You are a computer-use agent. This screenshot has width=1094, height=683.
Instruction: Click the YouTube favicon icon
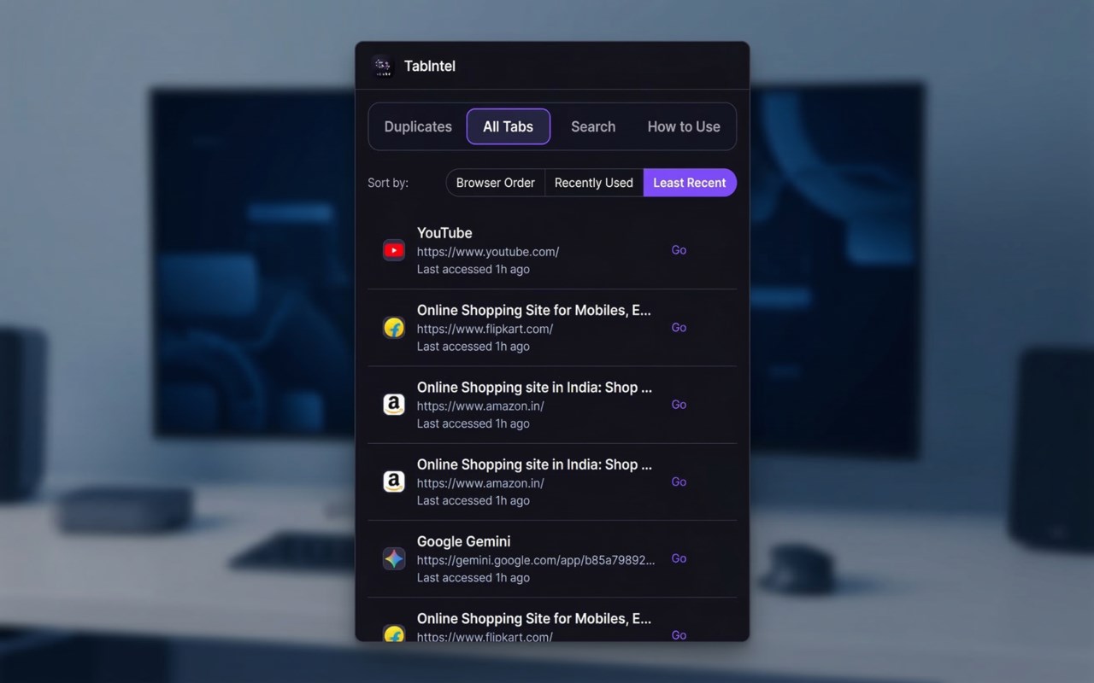394,250
